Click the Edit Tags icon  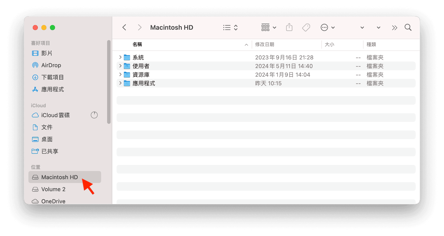306,27
